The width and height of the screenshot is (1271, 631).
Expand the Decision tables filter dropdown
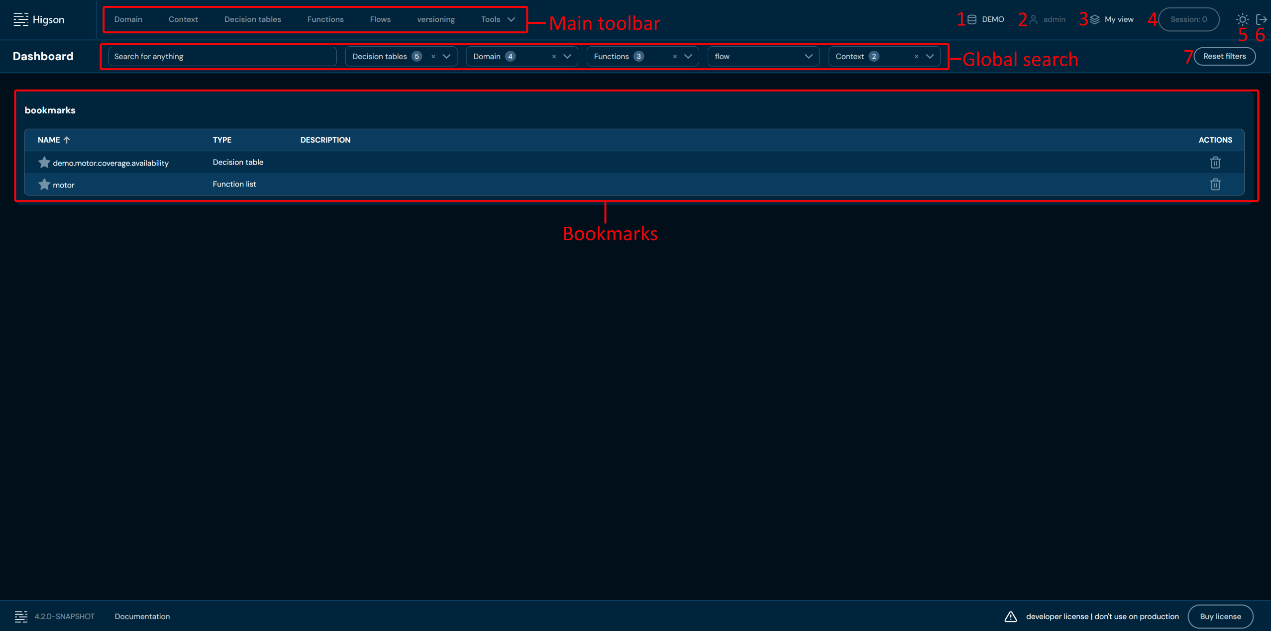[x=446, y=56]
